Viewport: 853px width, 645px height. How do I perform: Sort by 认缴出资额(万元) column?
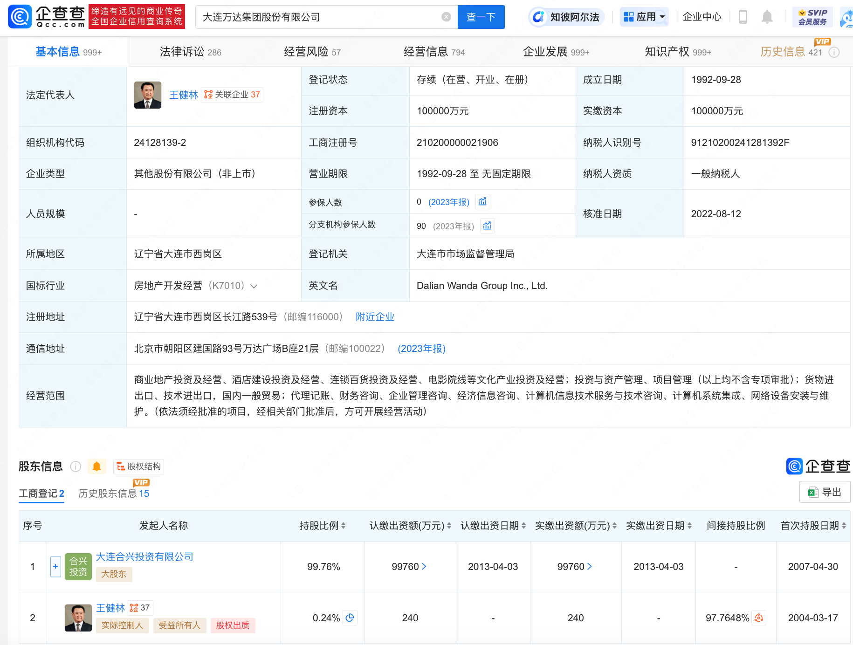pos(449,526)
